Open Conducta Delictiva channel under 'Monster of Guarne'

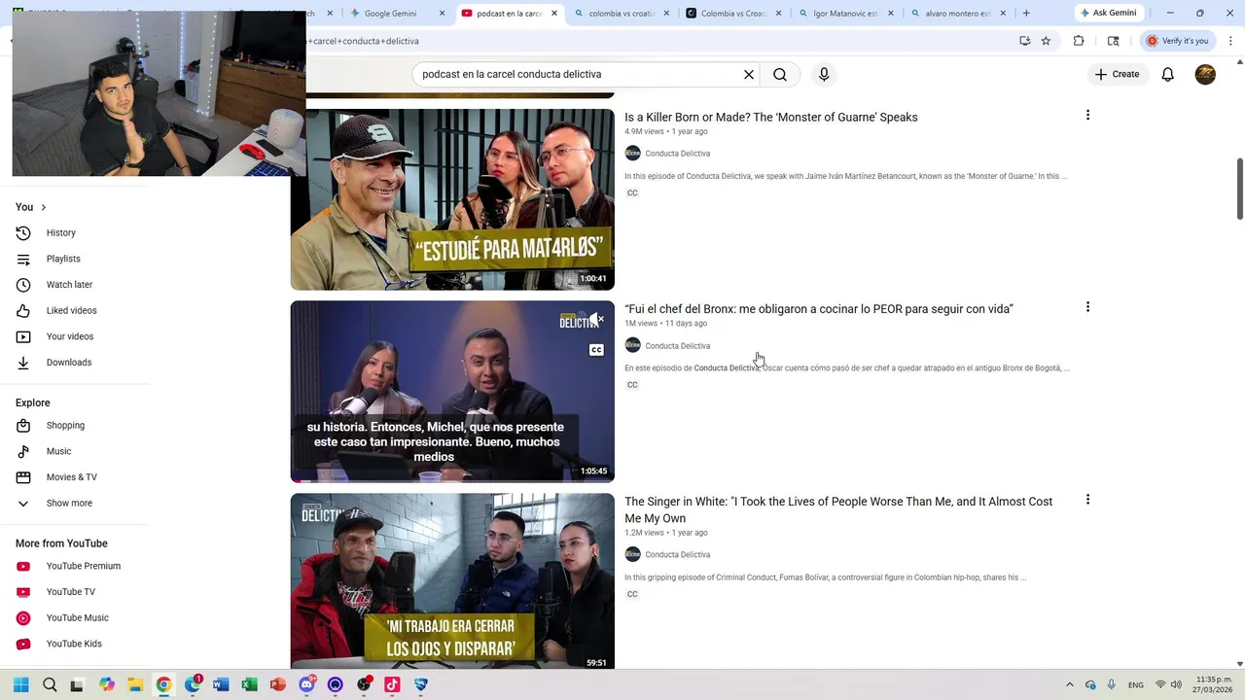tap(677, 154)
